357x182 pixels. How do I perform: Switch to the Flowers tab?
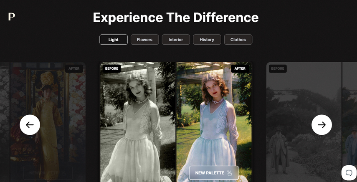144,40
